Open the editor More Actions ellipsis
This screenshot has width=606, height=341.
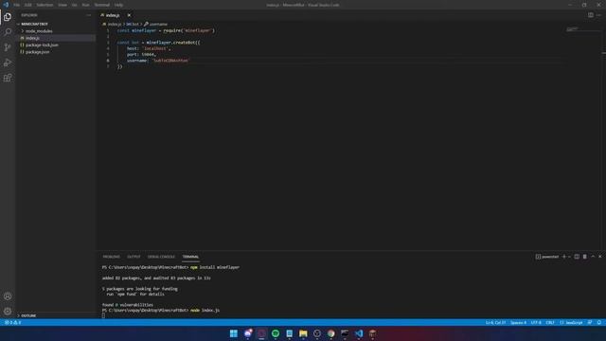pos(598,15)
